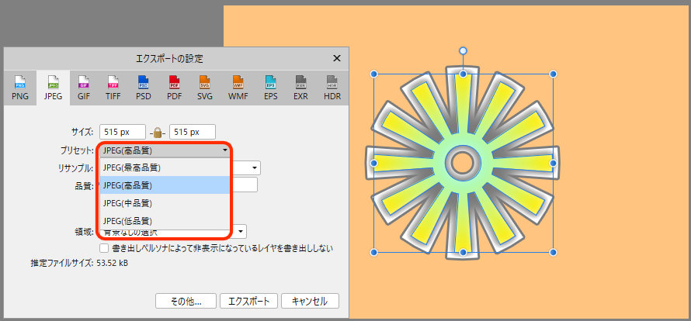
Task: Switch to SVG export format
Action: (205, 87)
